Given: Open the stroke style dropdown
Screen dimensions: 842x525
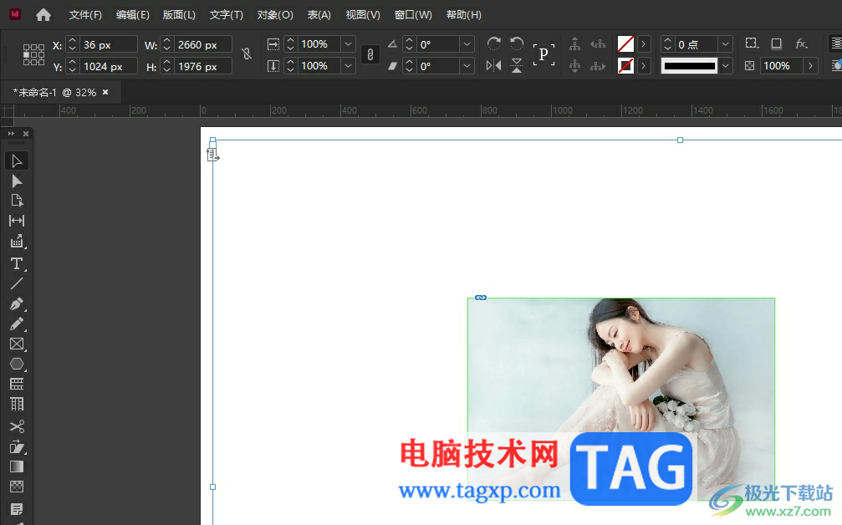Looking at the screenshot, I should 725,66.
